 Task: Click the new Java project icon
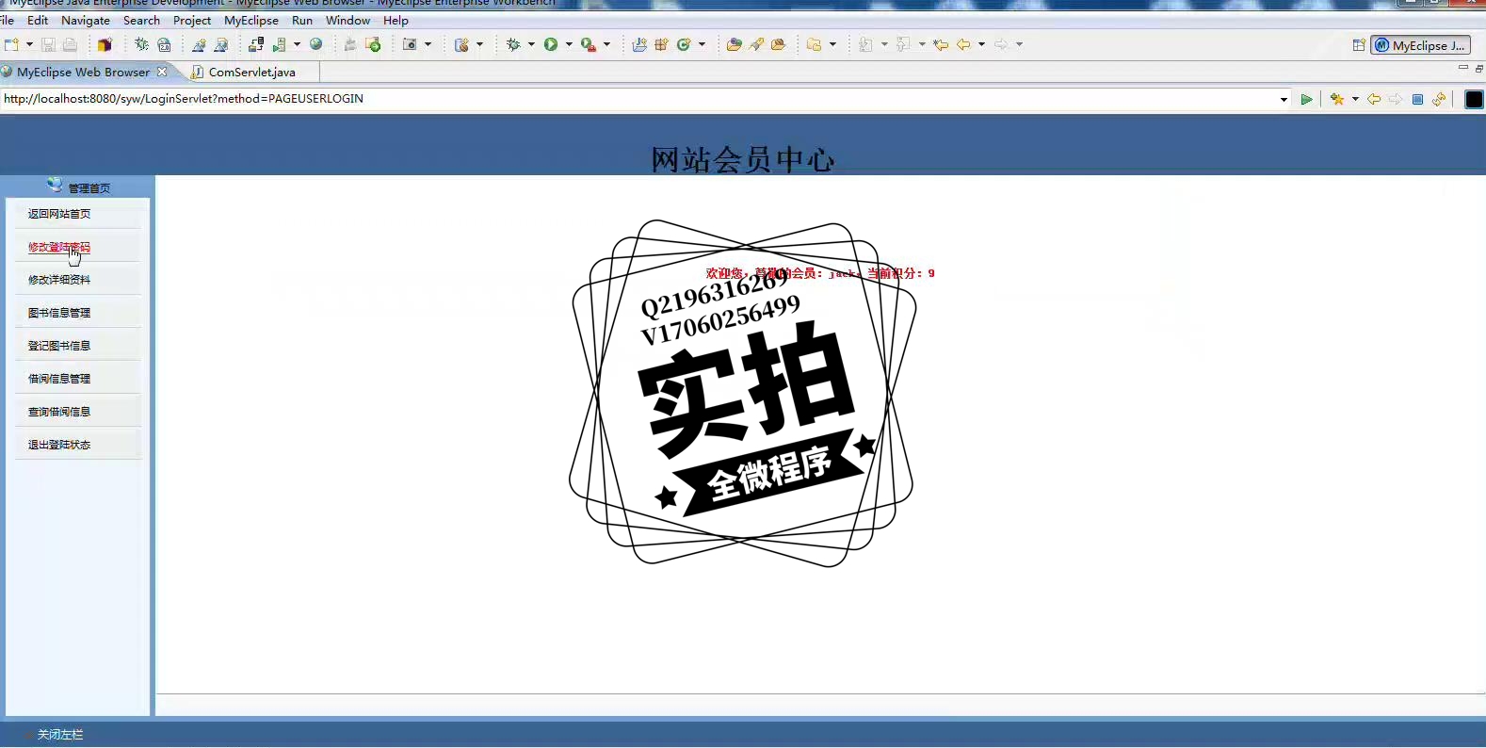(x=639, y=44)
